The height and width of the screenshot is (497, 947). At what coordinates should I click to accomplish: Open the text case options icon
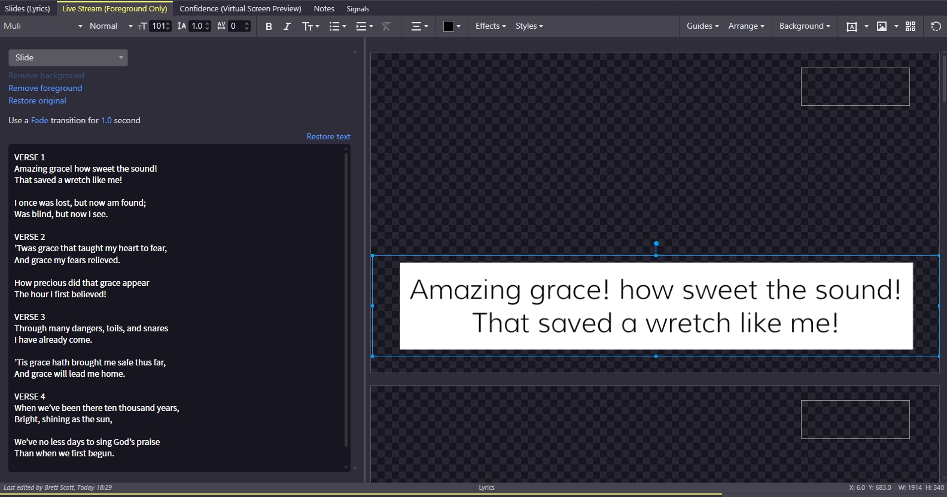[x=310, y=26]
